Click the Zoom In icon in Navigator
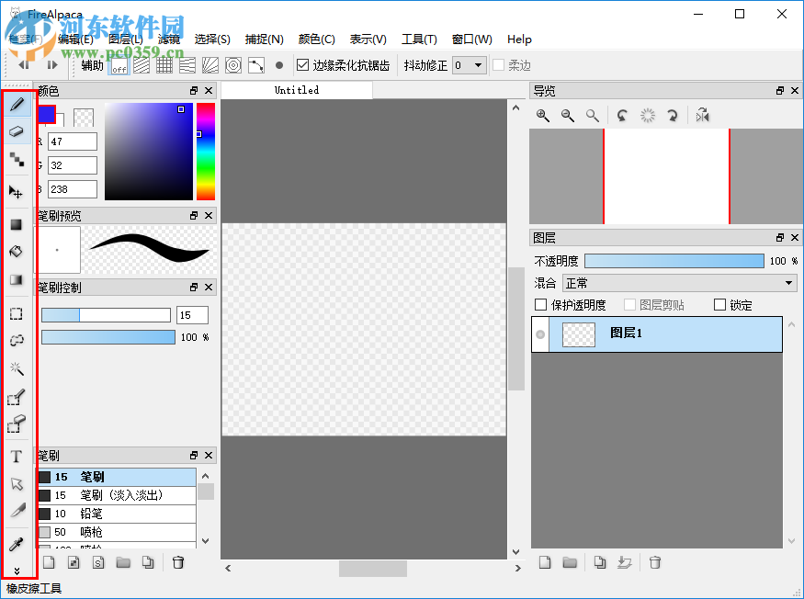This screenshot has height=599, width=804. point(542,115)
